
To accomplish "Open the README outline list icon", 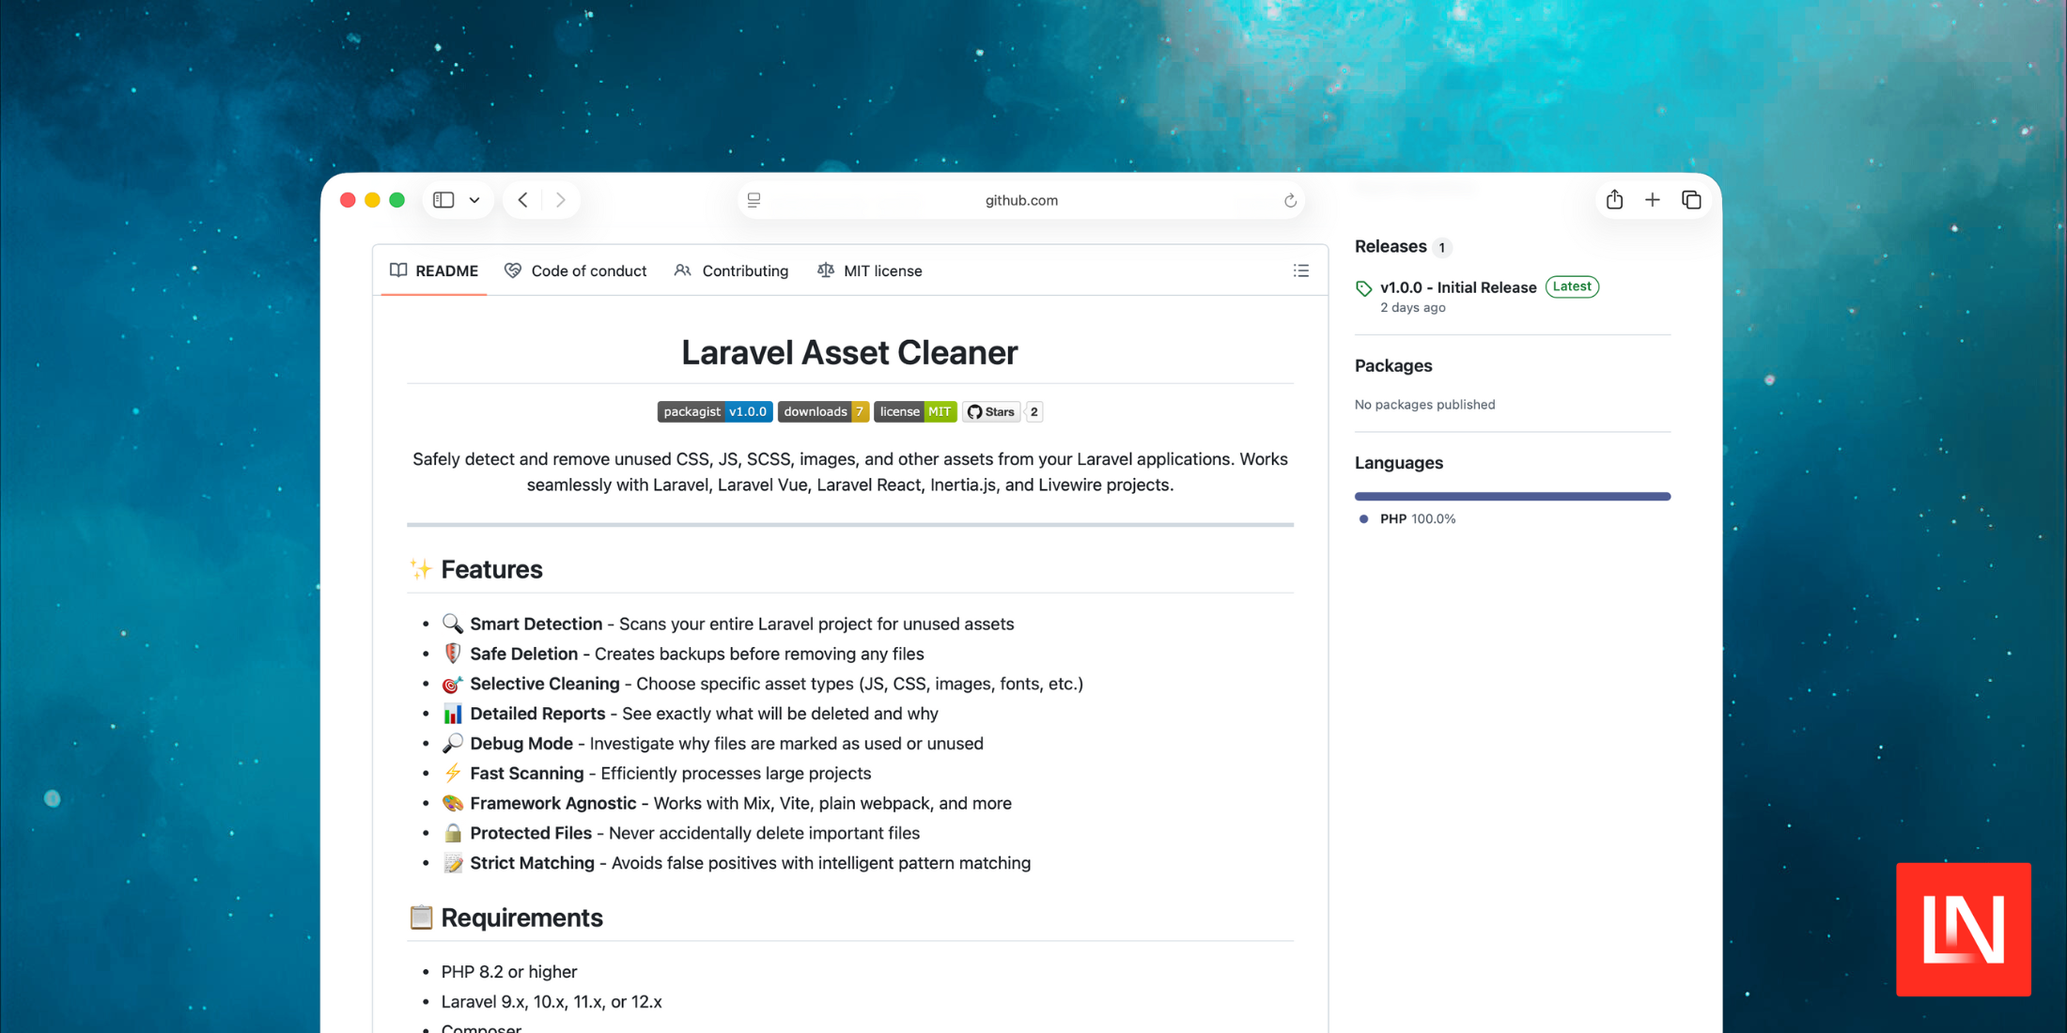I will 1300,270.
